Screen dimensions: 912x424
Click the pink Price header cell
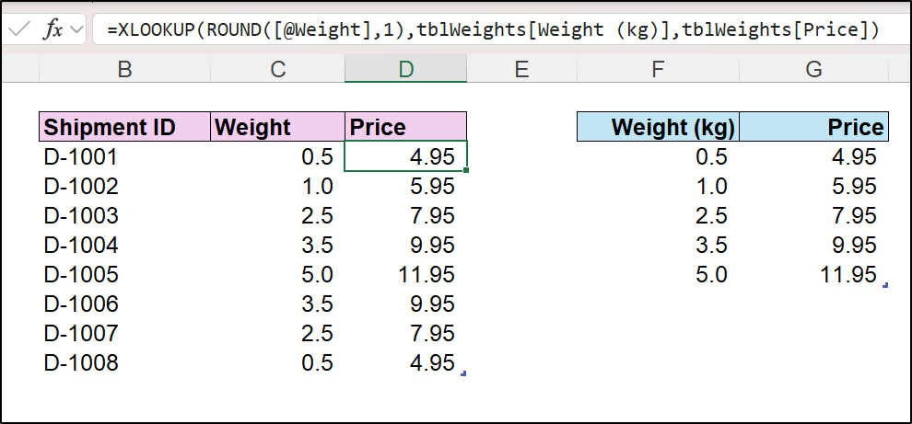[x=405, y=127]
